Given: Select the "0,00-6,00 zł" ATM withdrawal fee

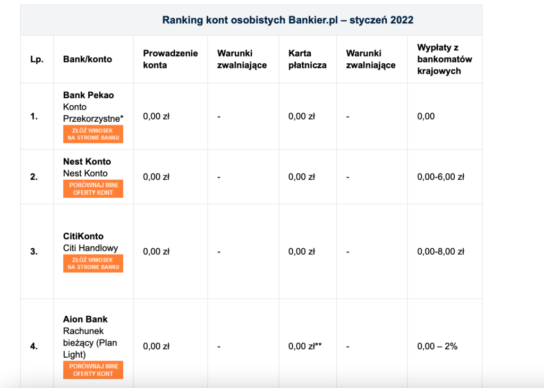Looking at the screenshot, I should tap(440, 177).
